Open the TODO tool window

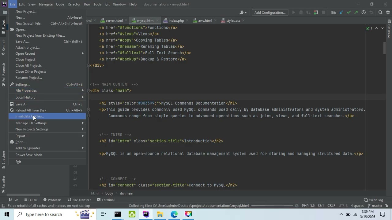[30, 200]
